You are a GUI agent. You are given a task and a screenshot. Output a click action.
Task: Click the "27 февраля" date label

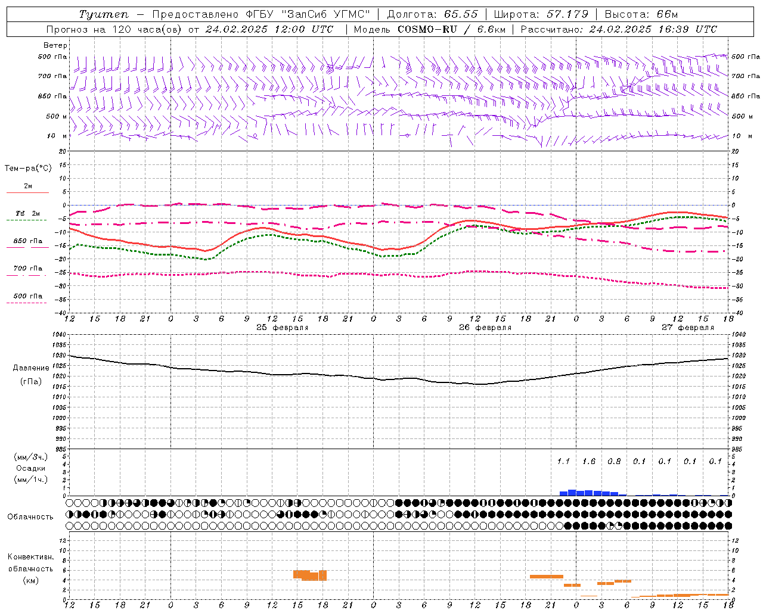(688, 328)
